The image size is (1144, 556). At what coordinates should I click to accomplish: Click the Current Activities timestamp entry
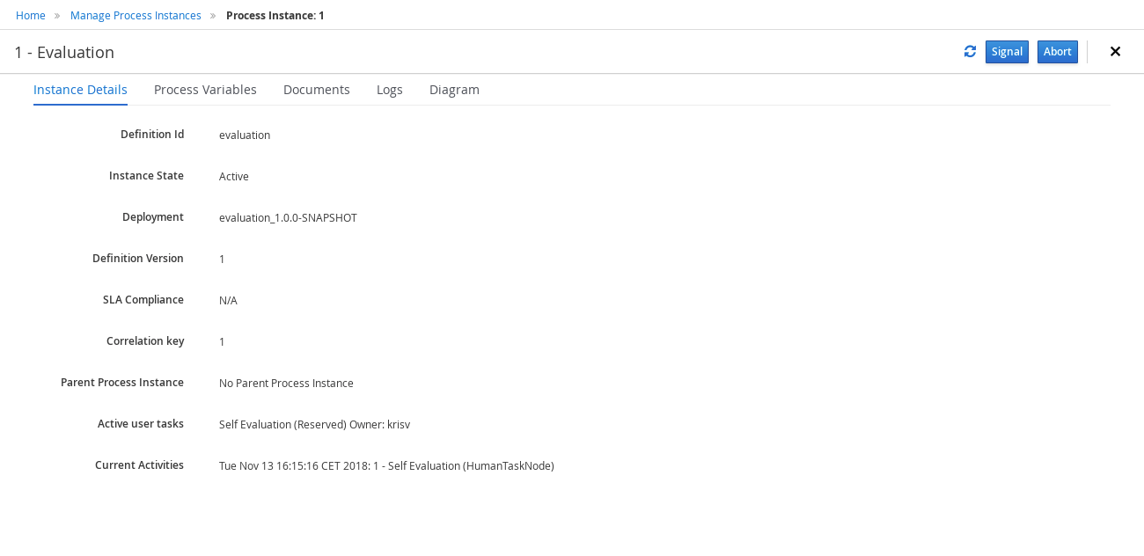click(386, 466)
